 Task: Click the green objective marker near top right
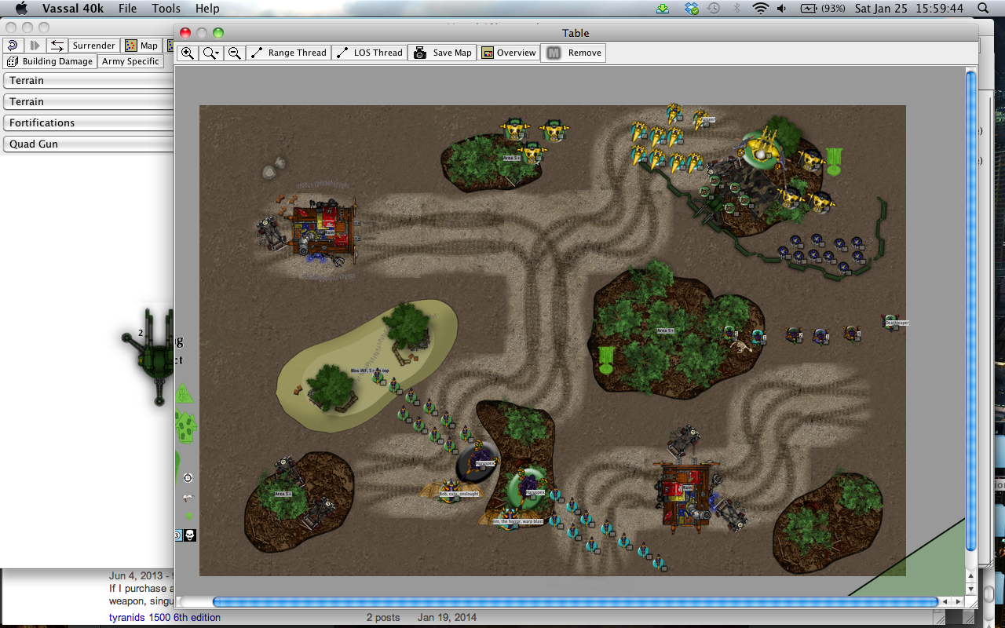coord(834,161)
